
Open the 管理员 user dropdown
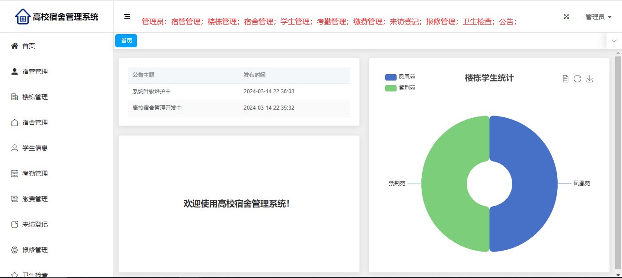tap(598, 17)
